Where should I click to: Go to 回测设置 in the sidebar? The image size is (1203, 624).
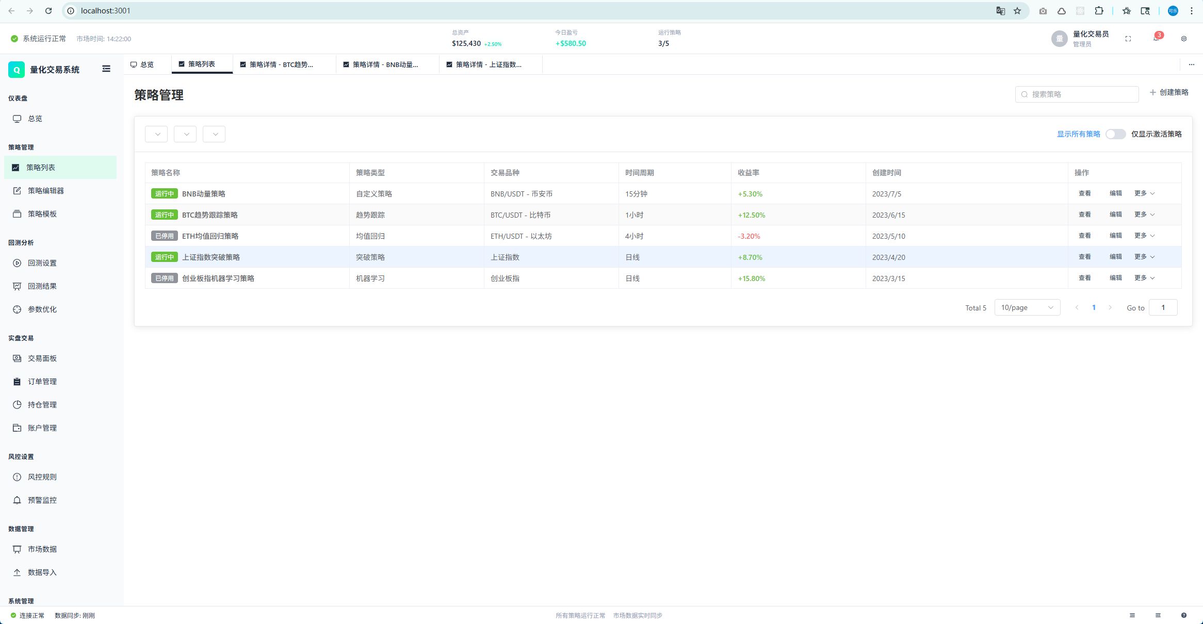tap(60, 263)
